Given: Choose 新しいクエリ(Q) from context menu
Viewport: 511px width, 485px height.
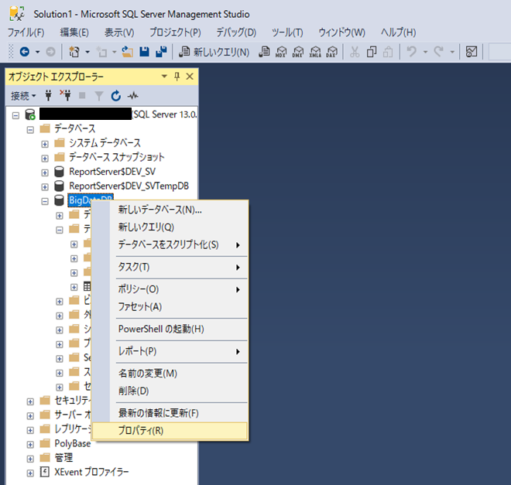Looking at the screenshot, I should point(170,227).
